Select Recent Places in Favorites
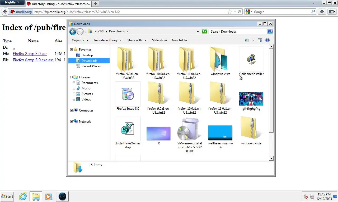338x202 pixels. tap(91, 66)
